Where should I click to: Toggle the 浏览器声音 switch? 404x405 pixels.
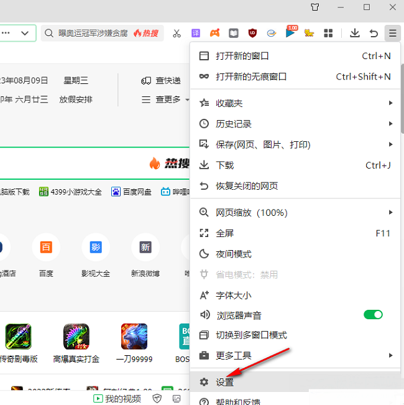373,315
